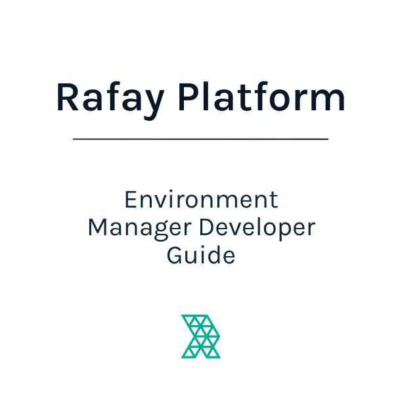This screenshot has width=402, height=402.
Task: Click the word "Guide" in the subtitle
Action: click(201, 255)
